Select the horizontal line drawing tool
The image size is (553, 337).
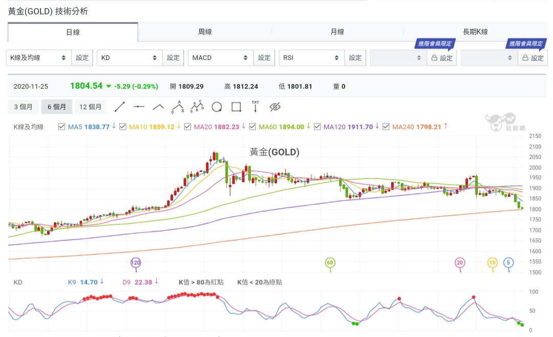point(139,107)
